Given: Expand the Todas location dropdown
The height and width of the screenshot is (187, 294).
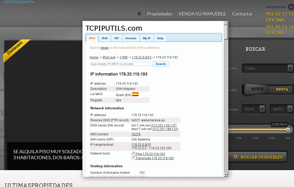Looking at the screenshot, I should [x=267, y=68].
